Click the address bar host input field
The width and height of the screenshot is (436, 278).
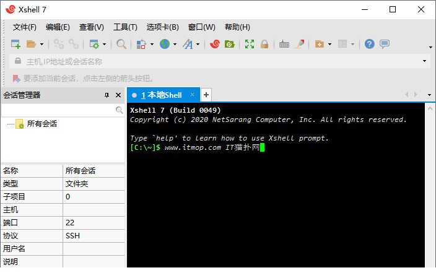(220, 61)
